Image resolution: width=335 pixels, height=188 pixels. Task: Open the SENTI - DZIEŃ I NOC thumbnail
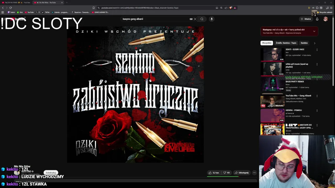[272, 54]
